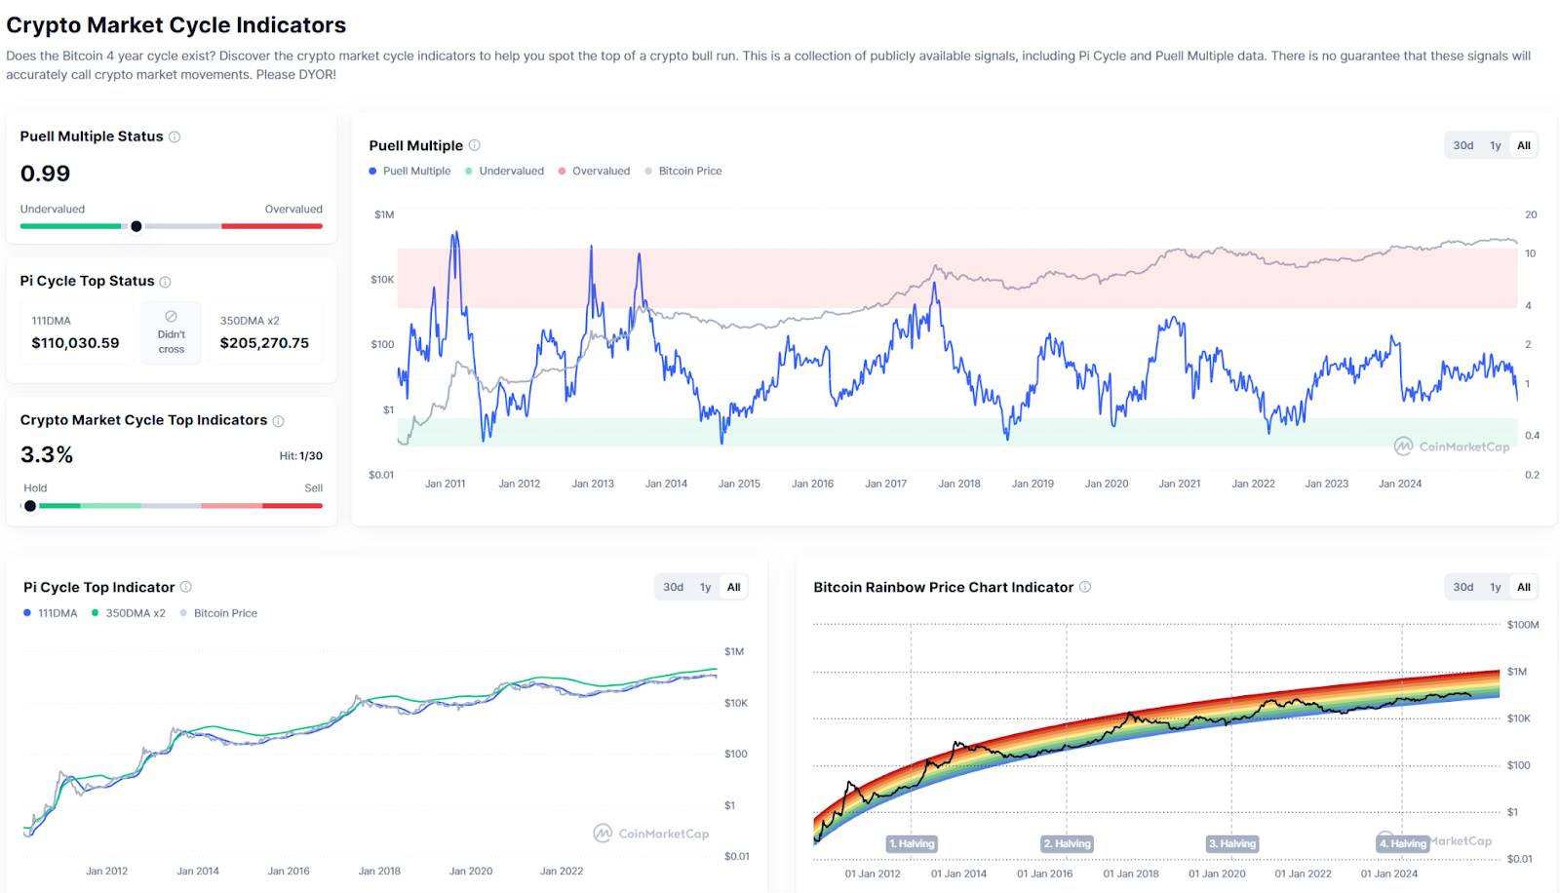This screenshot has width=1560, height=893.
Task: Click the info icon next to Crypto Market Cycle Top Indicators
Action: 279,420
